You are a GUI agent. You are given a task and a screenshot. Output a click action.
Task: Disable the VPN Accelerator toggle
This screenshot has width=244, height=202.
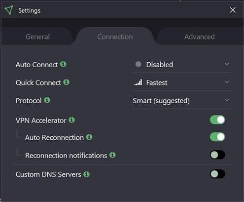[217, 120]
